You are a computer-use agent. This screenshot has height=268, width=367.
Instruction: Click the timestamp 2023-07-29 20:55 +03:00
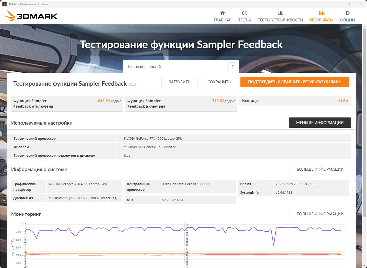coord(294,184)
